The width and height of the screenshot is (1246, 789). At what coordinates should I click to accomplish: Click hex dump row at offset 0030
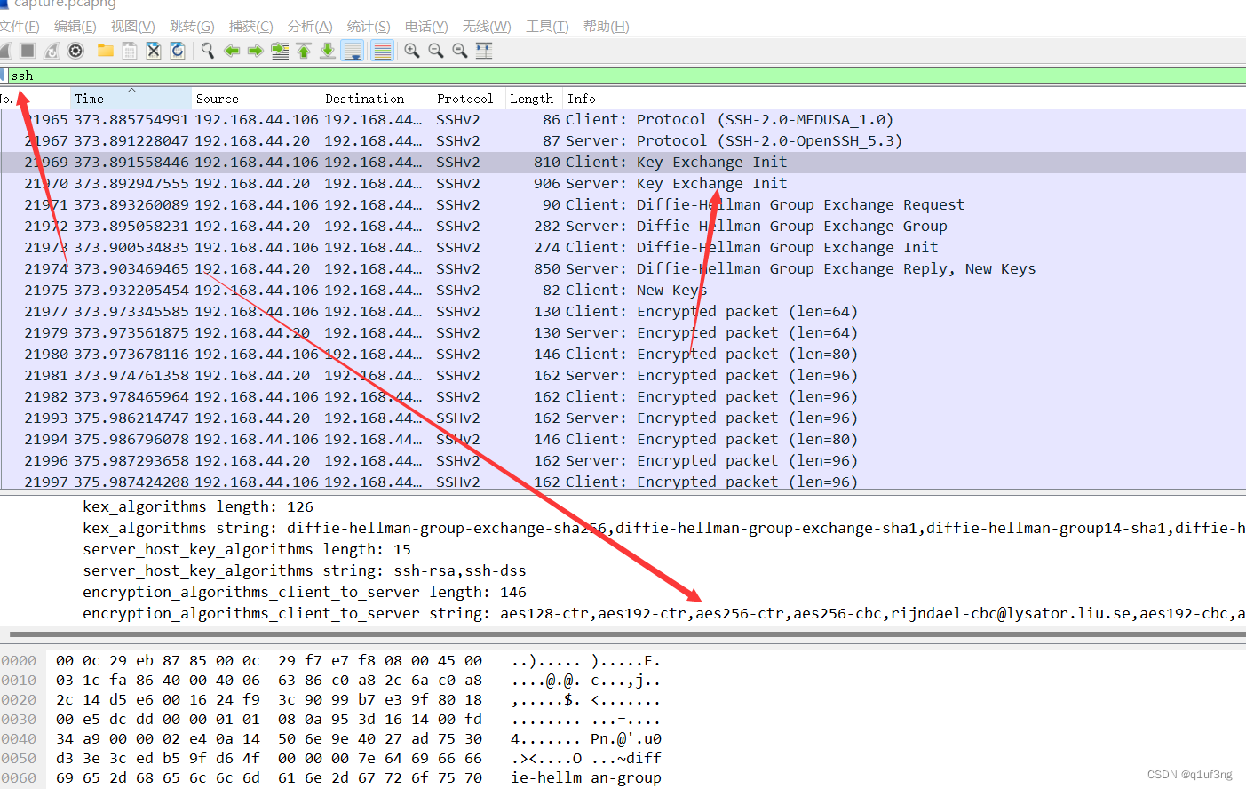(x=333, y=720)
